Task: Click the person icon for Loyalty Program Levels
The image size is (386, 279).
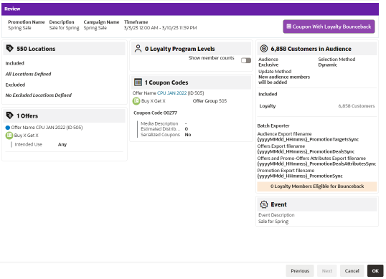Action: click(138, 49)
